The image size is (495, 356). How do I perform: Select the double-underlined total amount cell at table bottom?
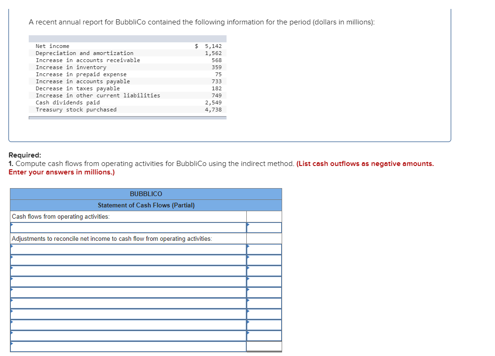264,346
